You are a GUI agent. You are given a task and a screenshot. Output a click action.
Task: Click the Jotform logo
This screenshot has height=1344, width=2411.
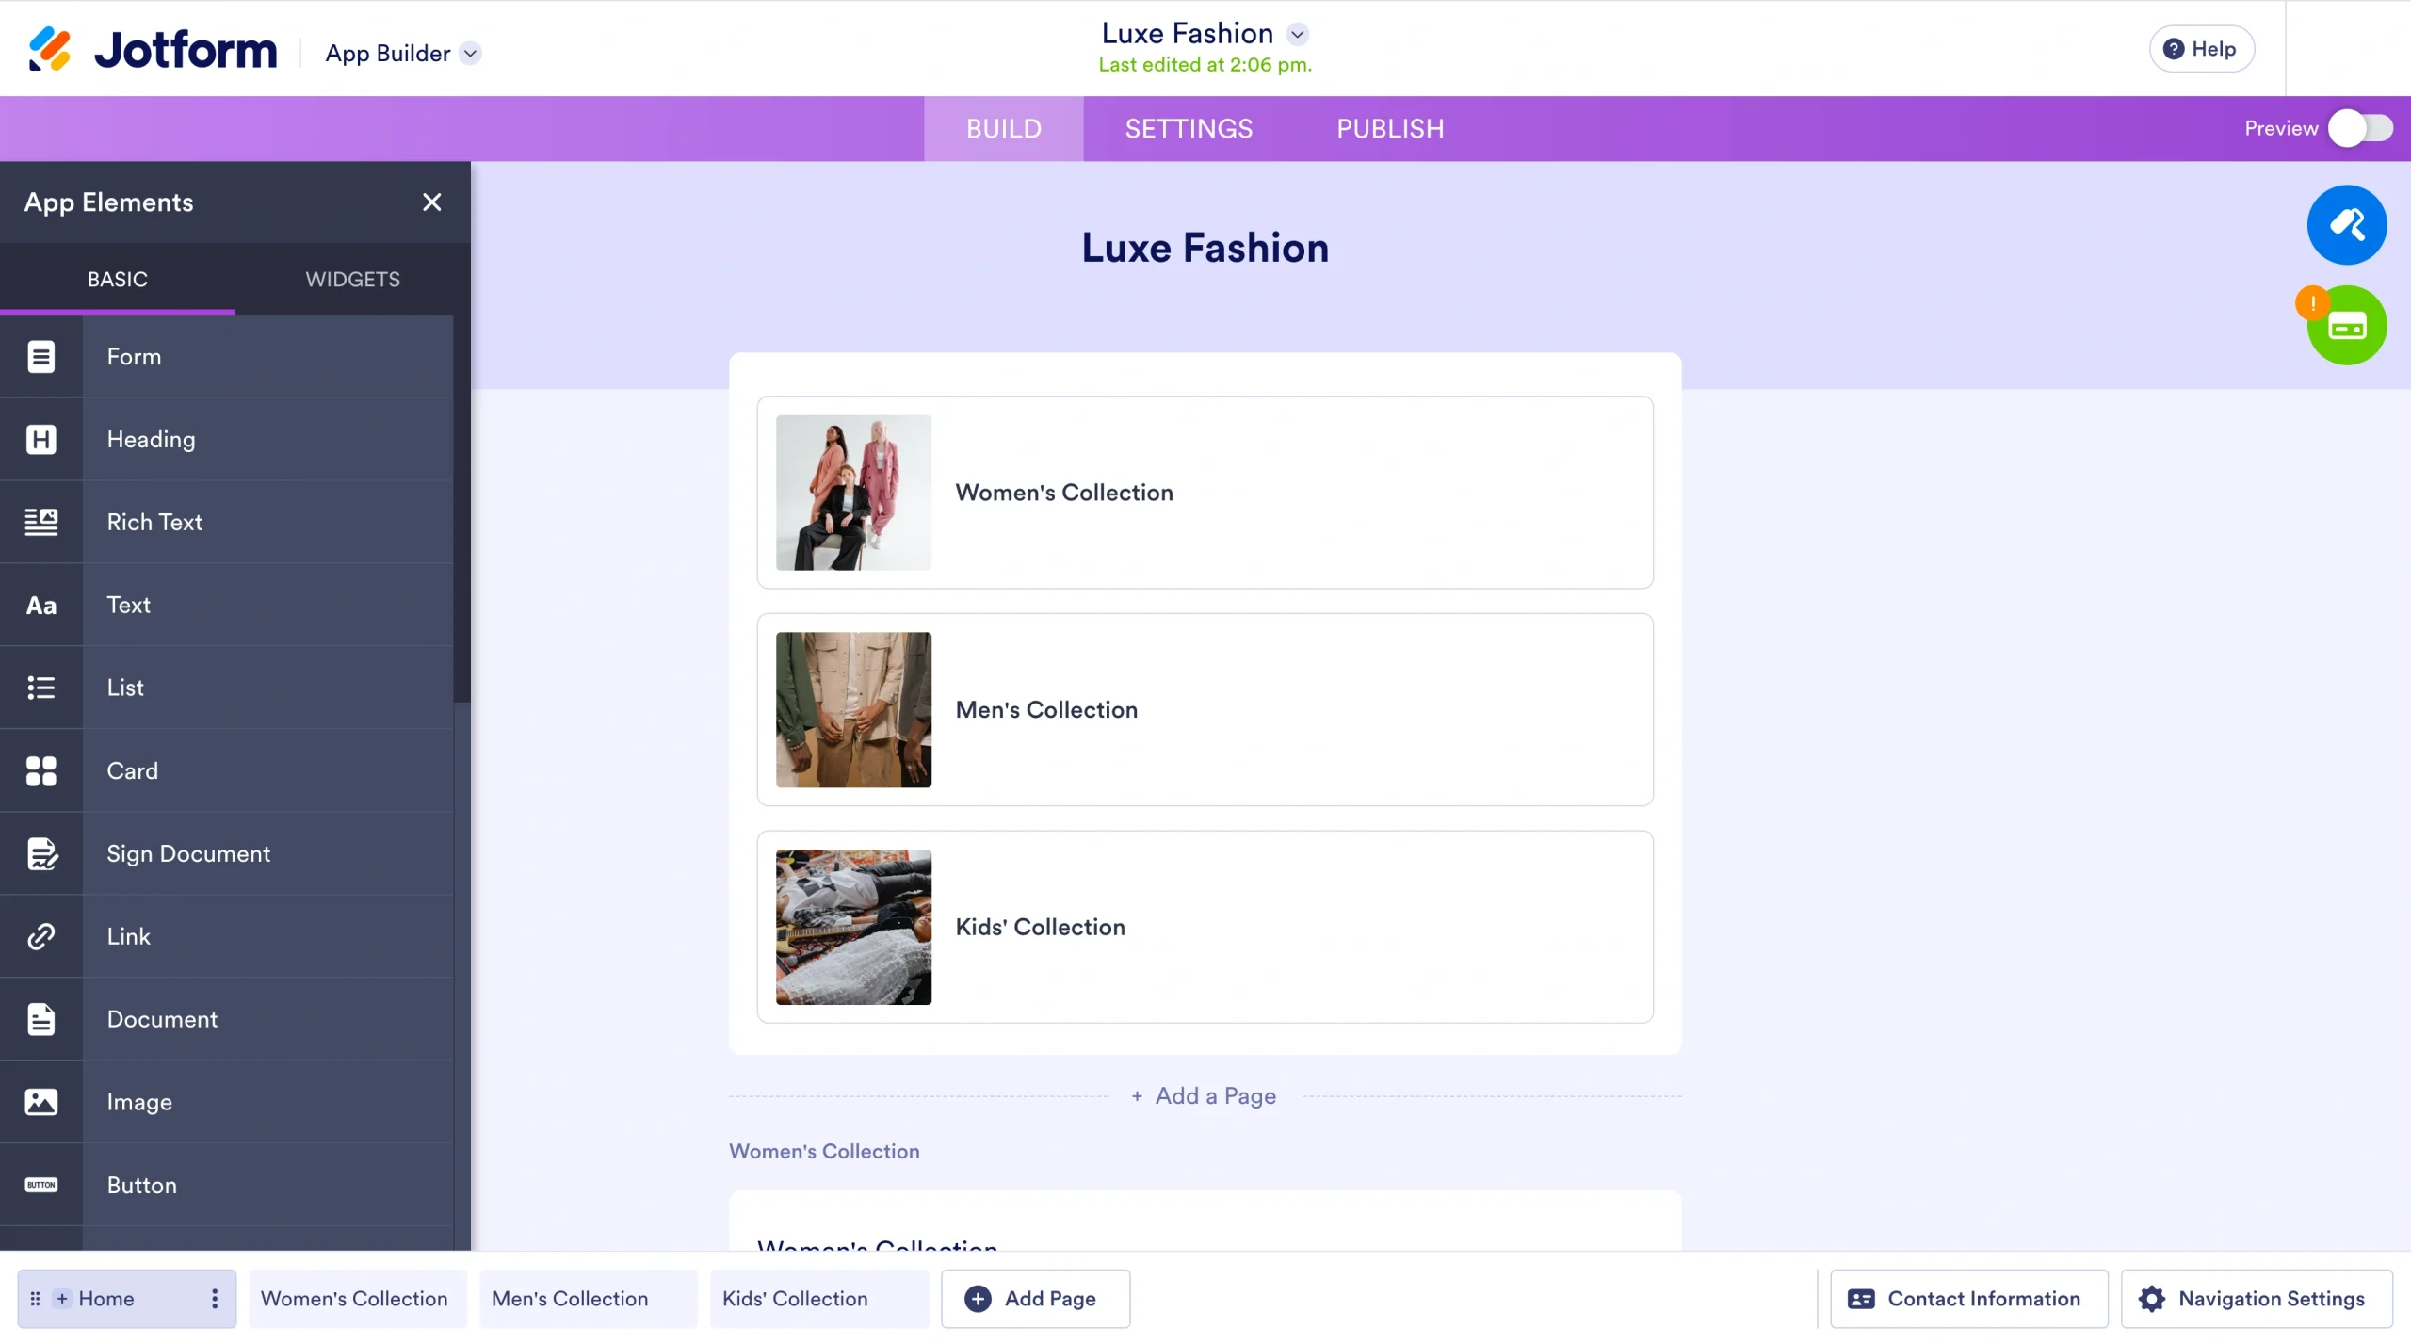(151, 48)
